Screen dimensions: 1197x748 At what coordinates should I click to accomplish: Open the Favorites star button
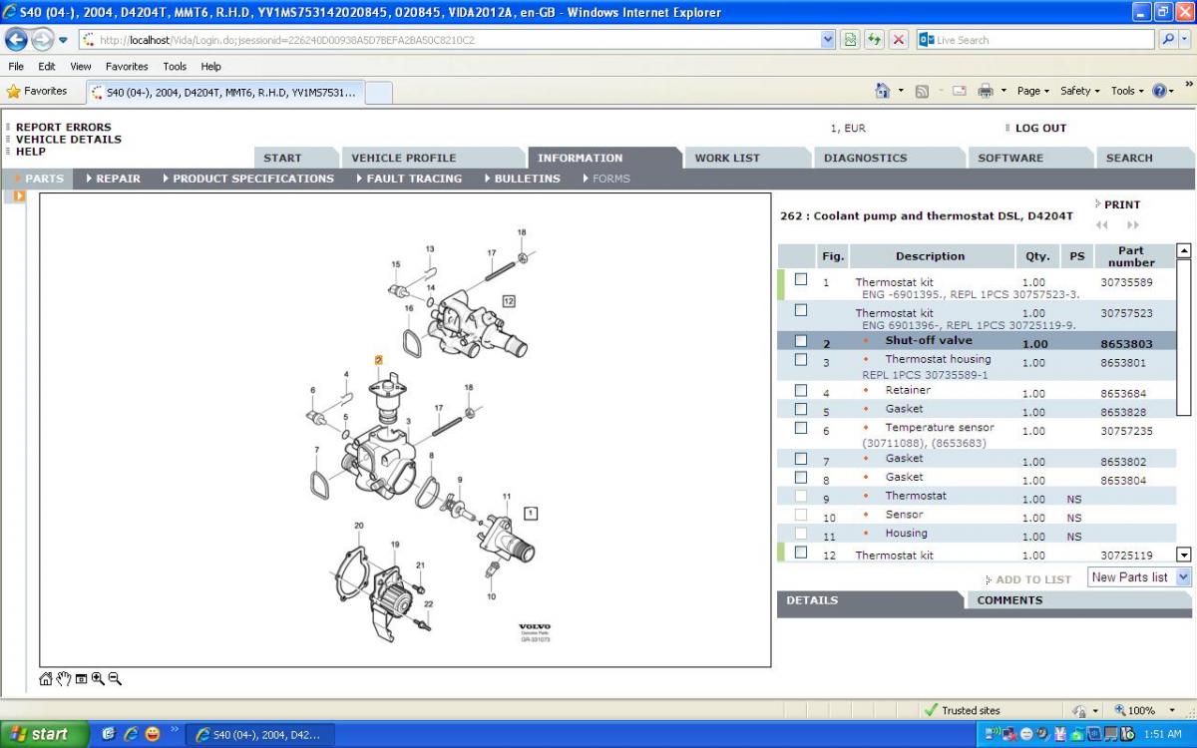[37, 91]
